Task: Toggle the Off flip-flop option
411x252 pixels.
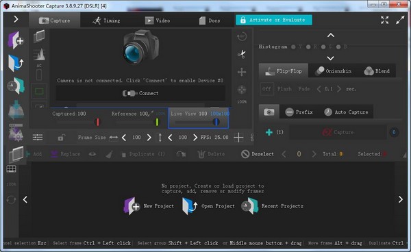Action: point(266,89)
